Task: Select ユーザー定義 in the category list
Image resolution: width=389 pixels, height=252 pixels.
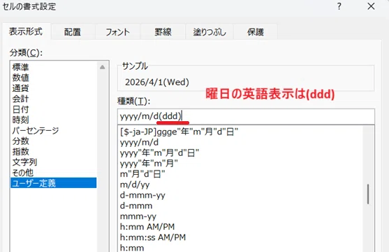Action: click(x=54, y=183)
